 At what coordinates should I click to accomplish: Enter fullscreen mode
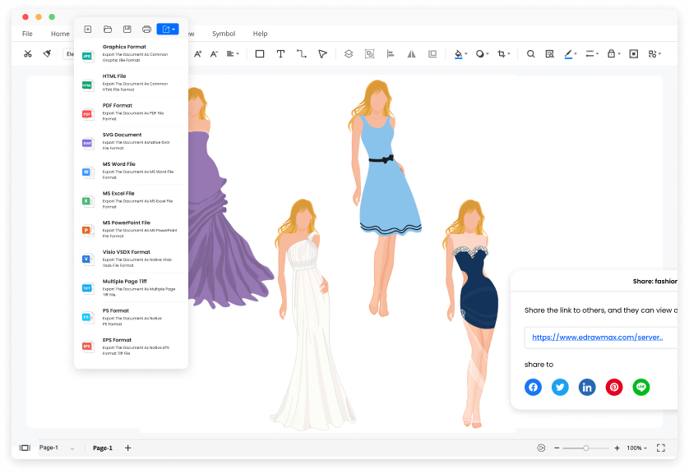point(661,448)
